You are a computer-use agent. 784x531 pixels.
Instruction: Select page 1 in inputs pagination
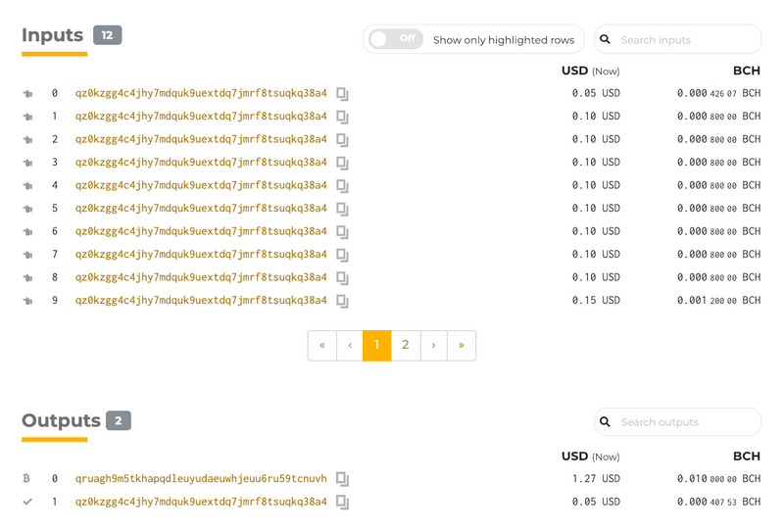377,346
